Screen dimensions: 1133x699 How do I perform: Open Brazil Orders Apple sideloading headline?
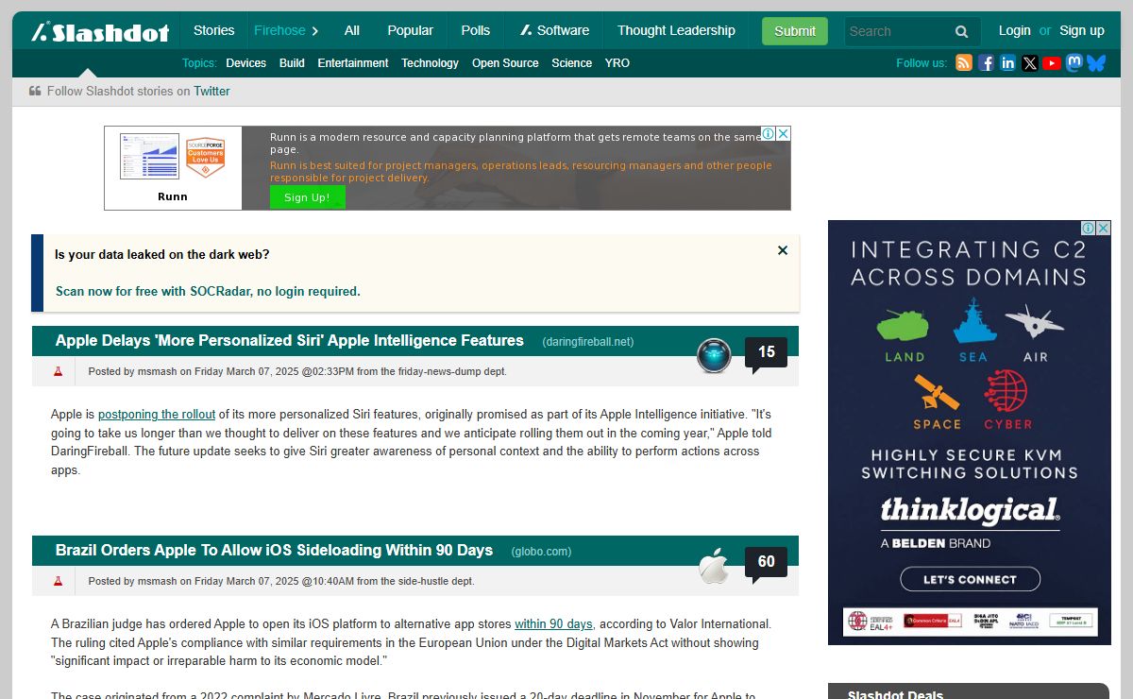click(x=274, y=550)
